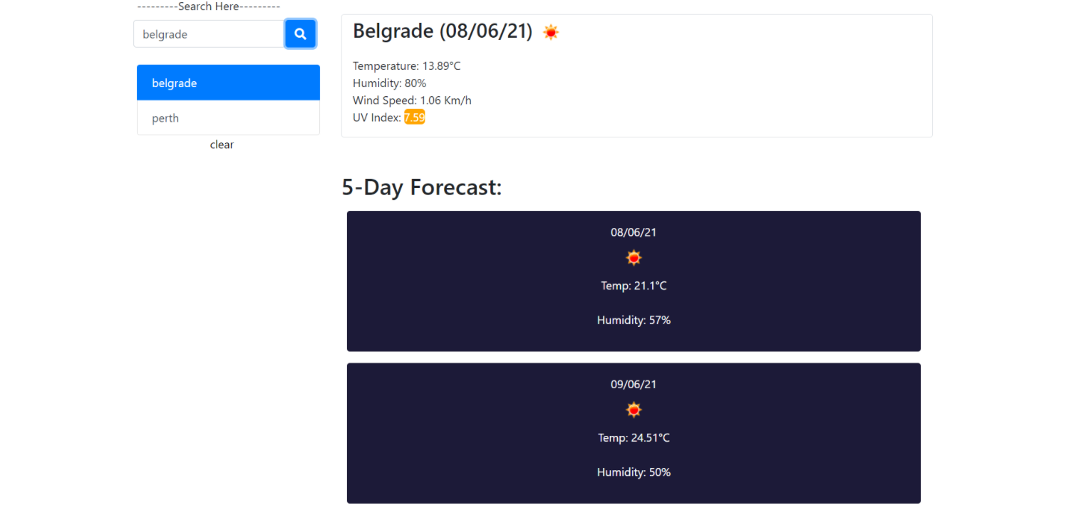Click the Temp 21.1°C text on first card
This screenshot has width=1069, height=505.
point(633,285)
